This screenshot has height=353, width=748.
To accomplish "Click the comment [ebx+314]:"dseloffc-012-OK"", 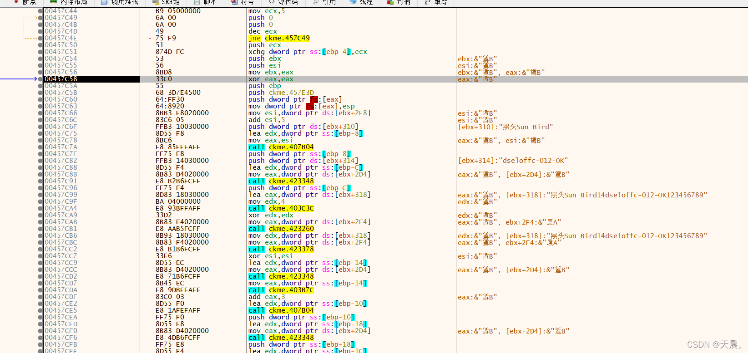I will pos(513,161).
